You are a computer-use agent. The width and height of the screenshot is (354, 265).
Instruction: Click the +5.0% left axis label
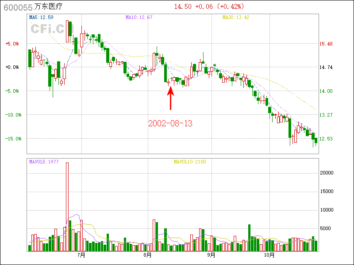12,44
